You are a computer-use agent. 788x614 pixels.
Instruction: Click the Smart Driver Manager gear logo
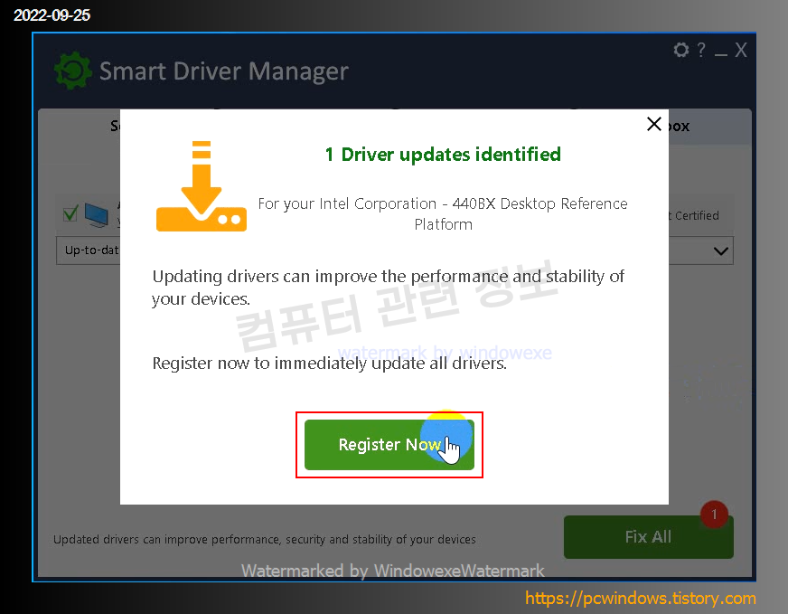click(73, 71)
